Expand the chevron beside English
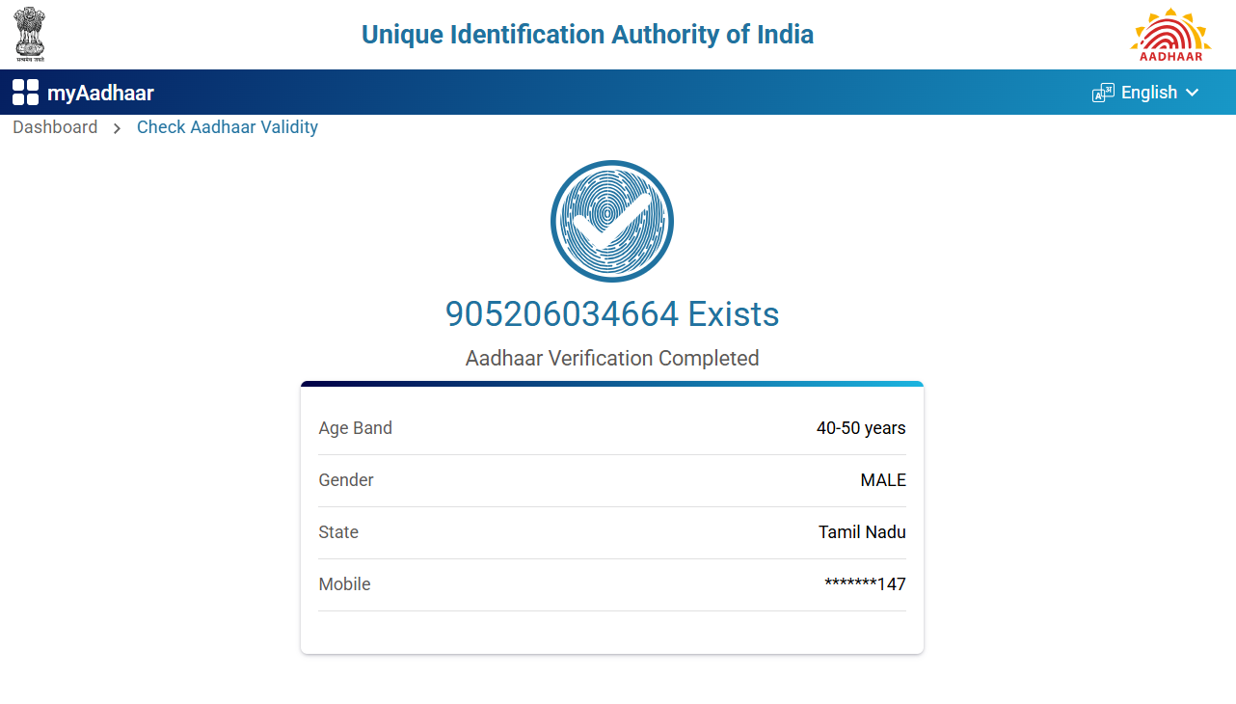The width and height of the screenshot is (1236, 704). coord(1193,93)
